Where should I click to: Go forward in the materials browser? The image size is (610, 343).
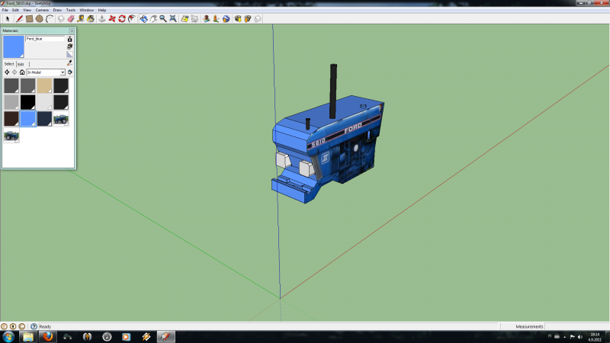(14, 72)
